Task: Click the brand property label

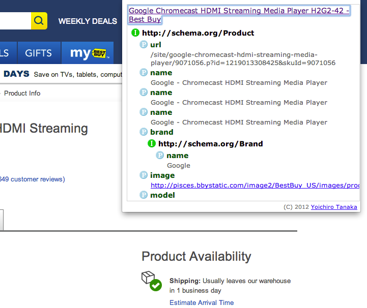Action: (162, 132)
